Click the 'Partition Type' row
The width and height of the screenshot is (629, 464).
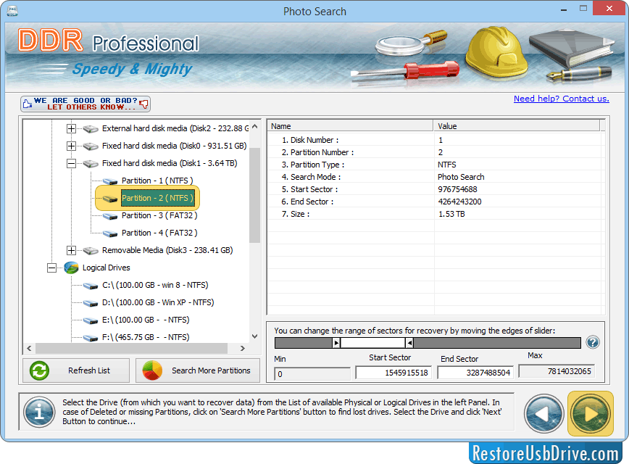[x=436, y=165]
